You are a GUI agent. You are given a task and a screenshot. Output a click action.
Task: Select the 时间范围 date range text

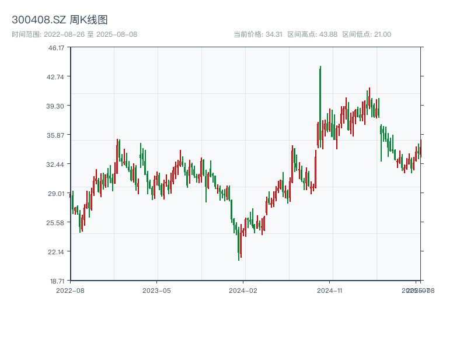click(74, 34)
